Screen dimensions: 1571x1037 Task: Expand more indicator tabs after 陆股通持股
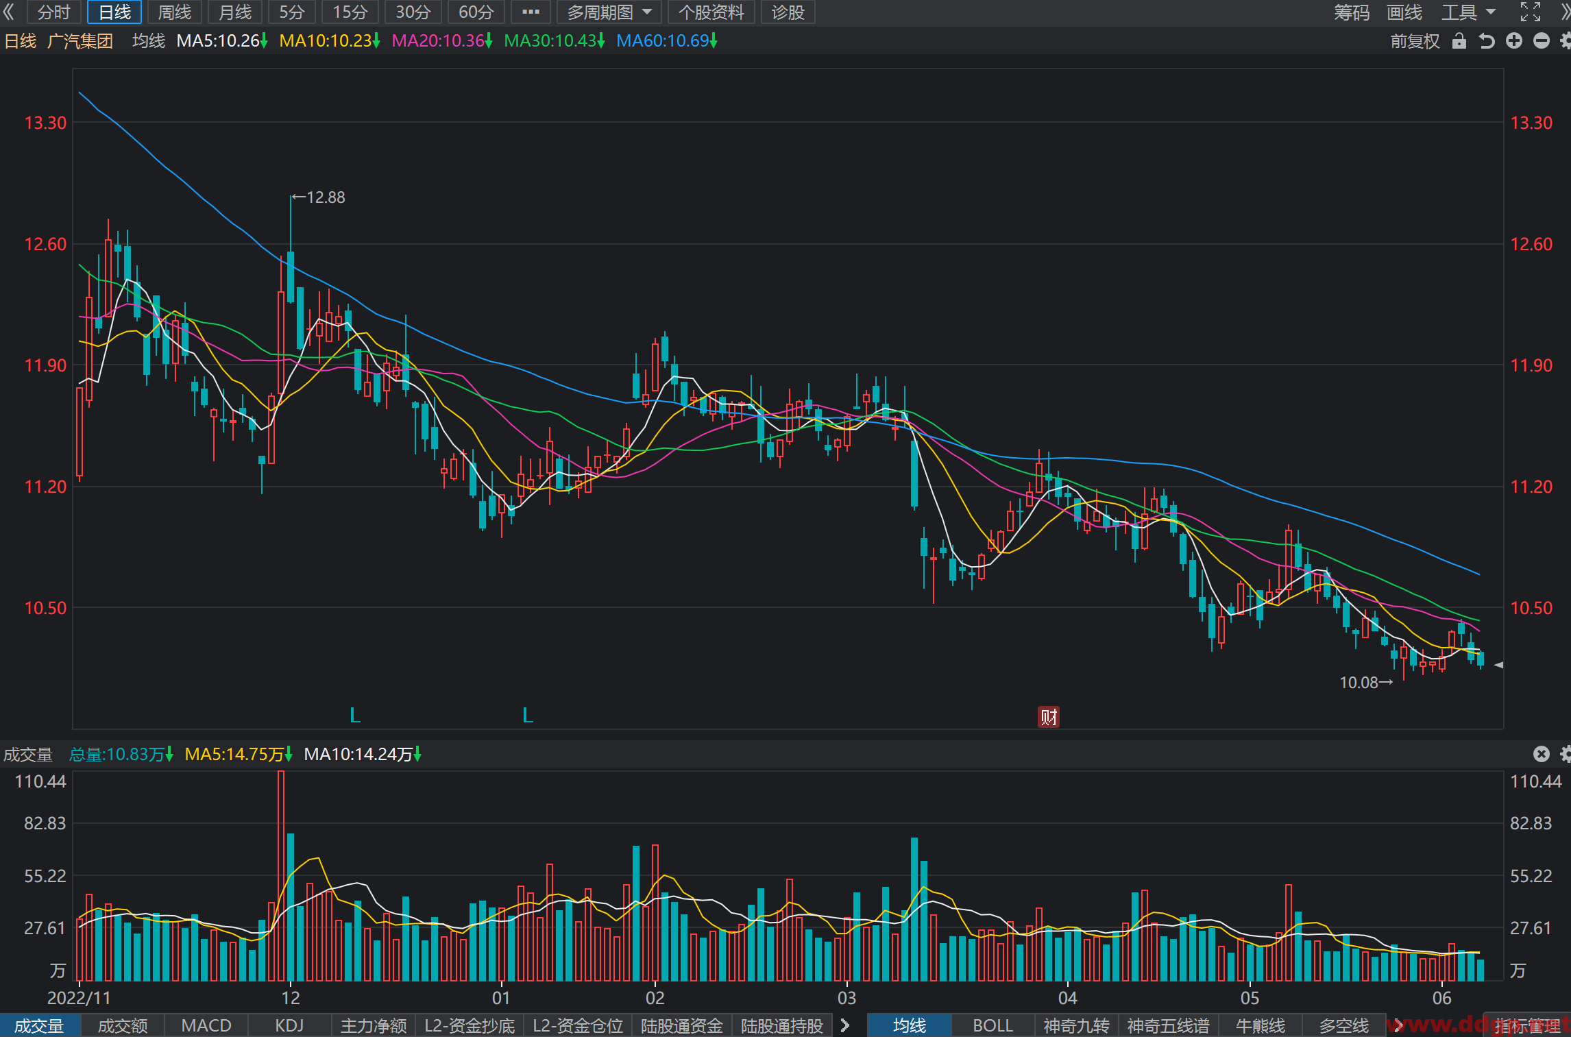(x=845, y=1025)
